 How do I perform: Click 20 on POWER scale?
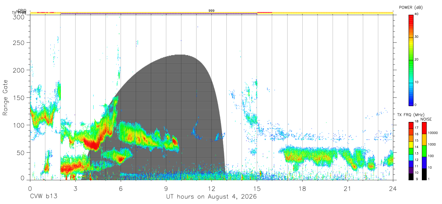pos(417,60)
